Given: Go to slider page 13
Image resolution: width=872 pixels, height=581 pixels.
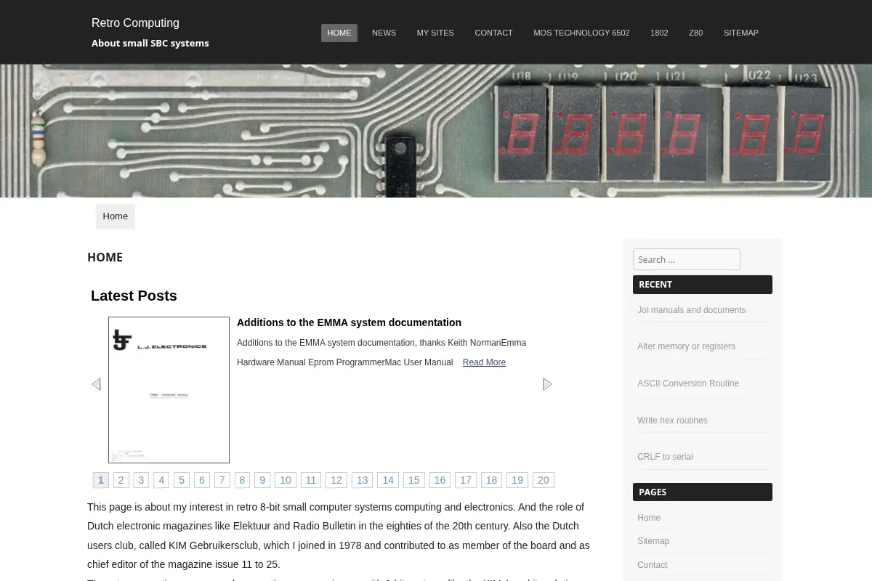Looking at the screenshot, I should [363, 480].
